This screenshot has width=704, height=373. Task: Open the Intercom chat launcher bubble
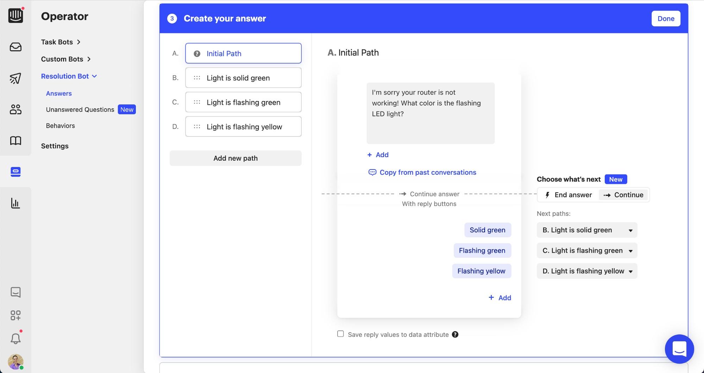679,349
